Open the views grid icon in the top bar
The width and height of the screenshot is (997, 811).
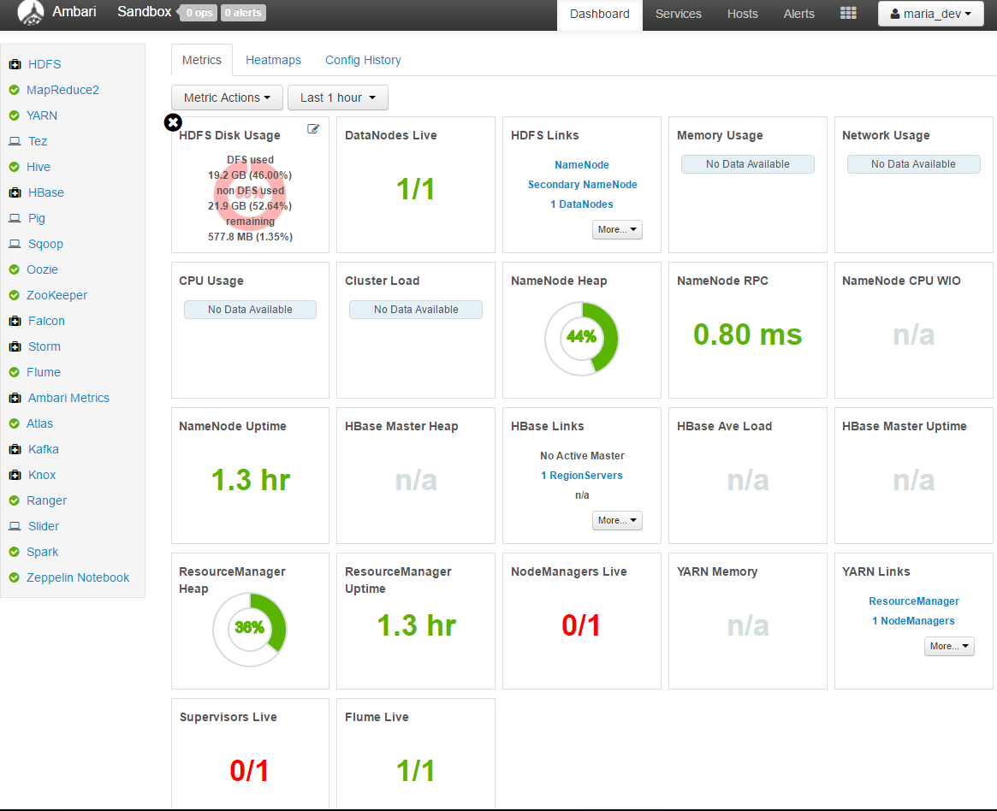(x=848, y=13)
